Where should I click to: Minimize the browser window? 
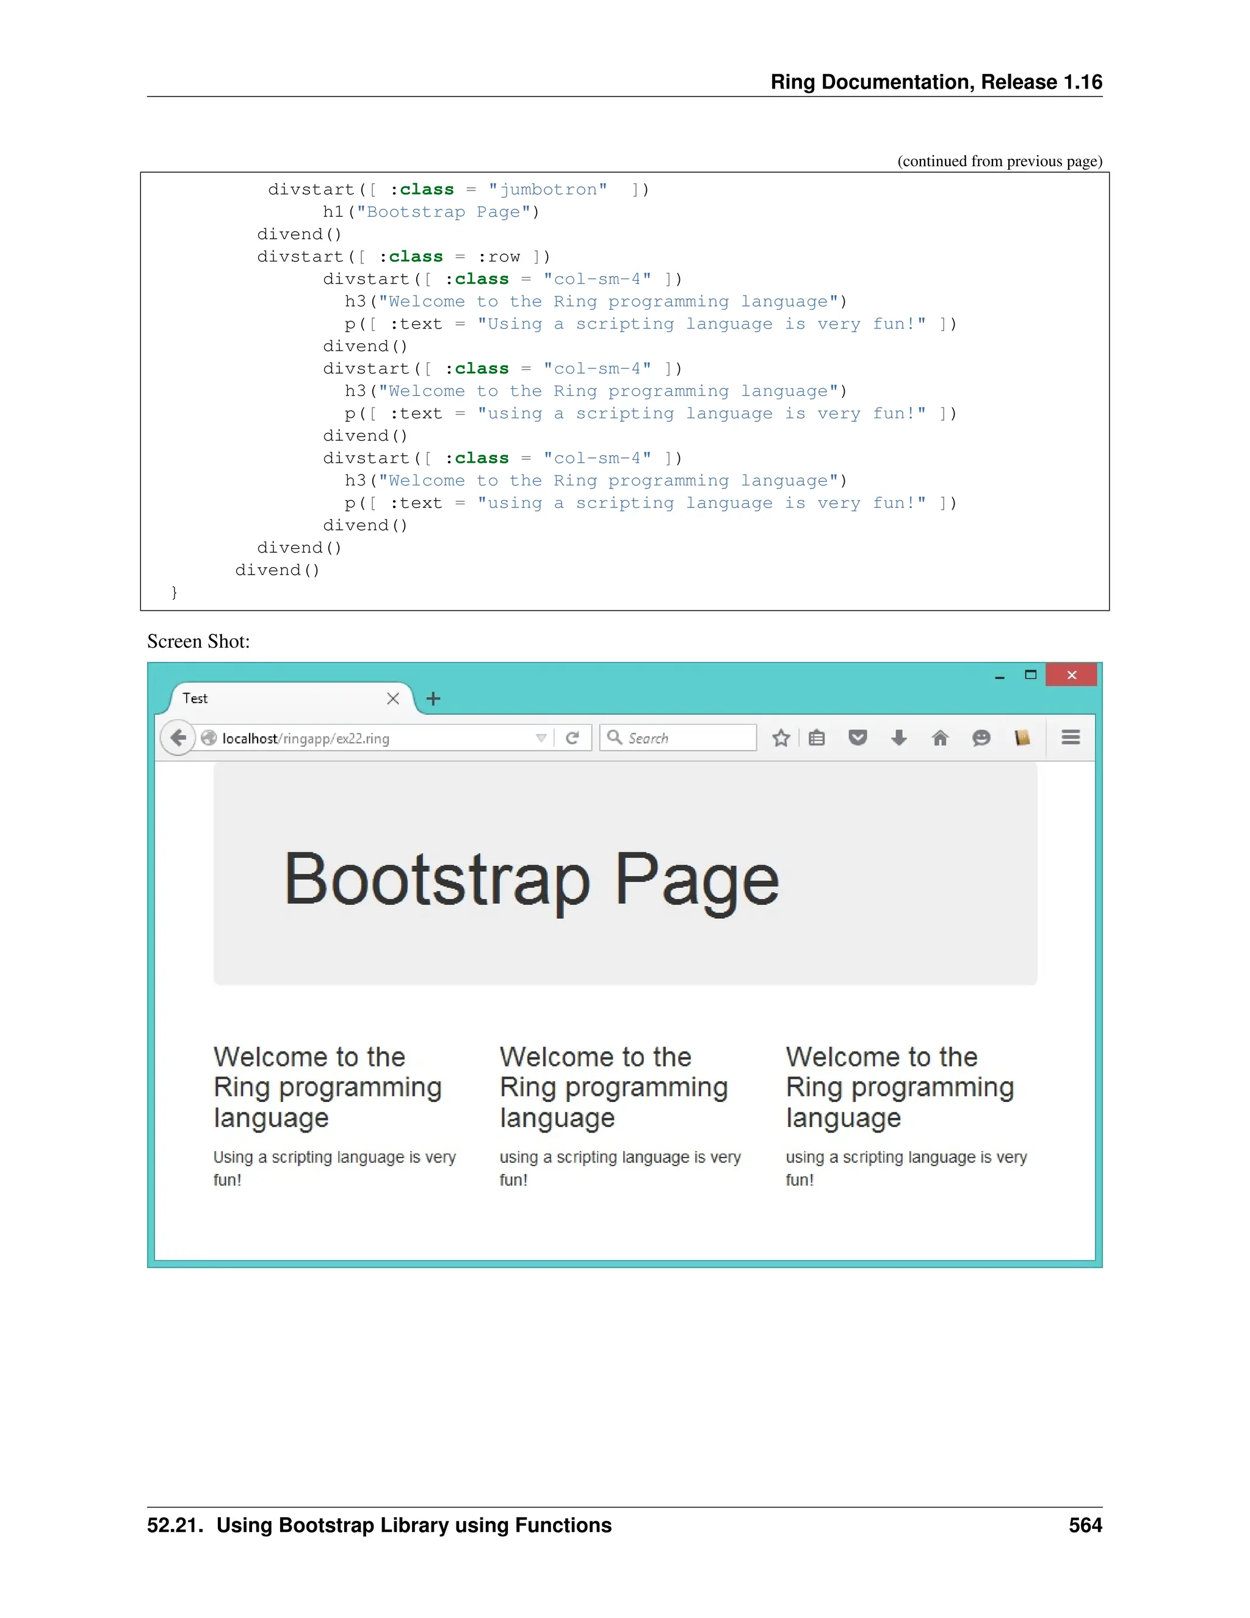999,677
